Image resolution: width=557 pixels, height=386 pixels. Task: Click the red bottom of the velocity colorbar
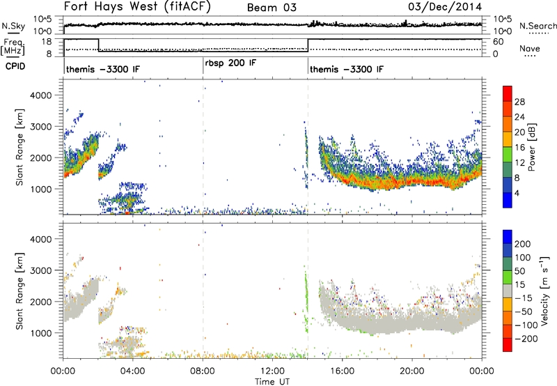[508, 345]
